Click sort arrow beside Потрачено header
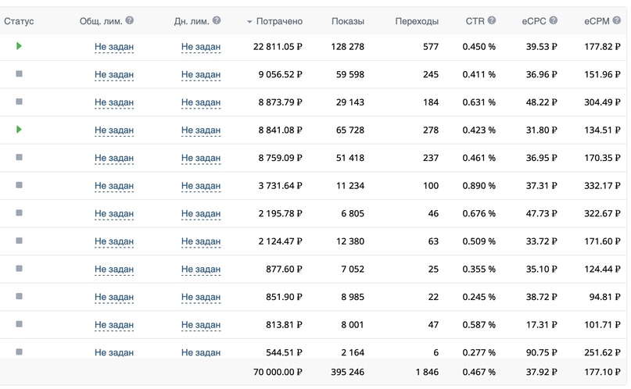Image resolution: width=631 pixels, height=389 pixels. tap(249, 22)
